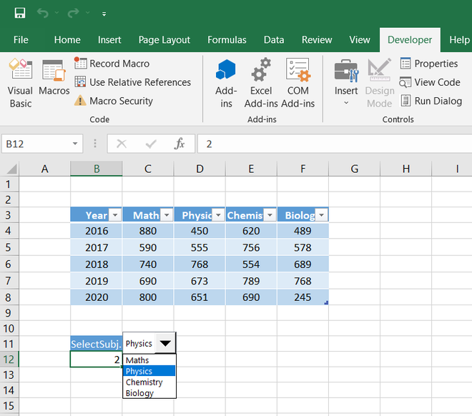Click the View Code button

430,82
